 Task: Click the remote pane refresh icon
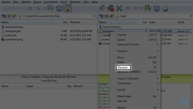click(156, 9)
